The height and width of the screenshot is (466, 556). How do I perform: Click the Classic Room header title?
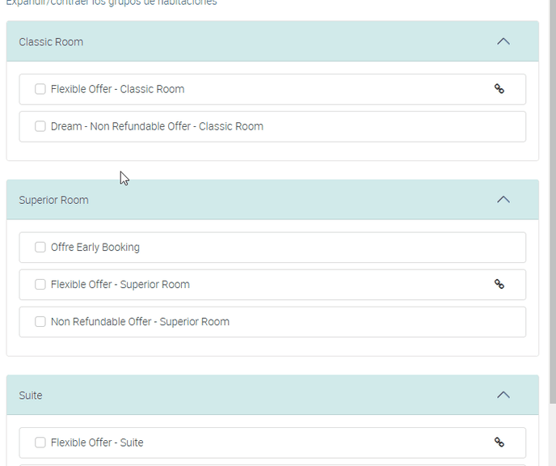click(51, 42)
